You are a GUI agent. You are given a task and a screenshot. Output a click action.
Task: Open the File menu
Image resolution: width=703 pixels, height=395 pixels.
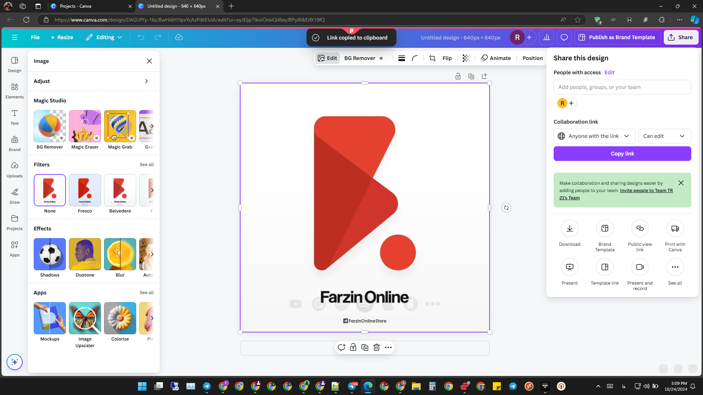(35, 37)
